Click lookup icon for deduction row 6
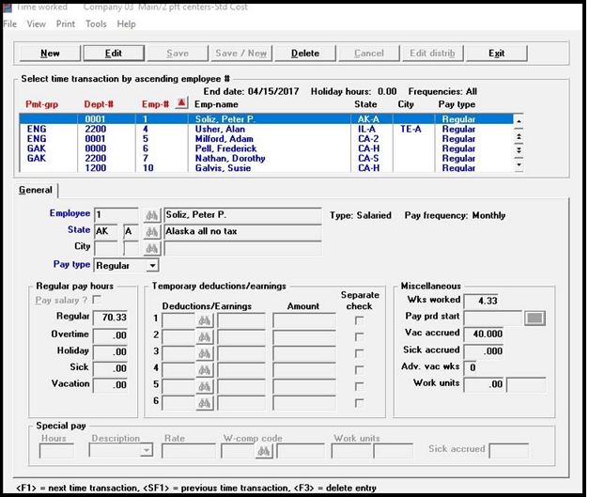Viewport: 589px width, 497px height. pos(204,402)
